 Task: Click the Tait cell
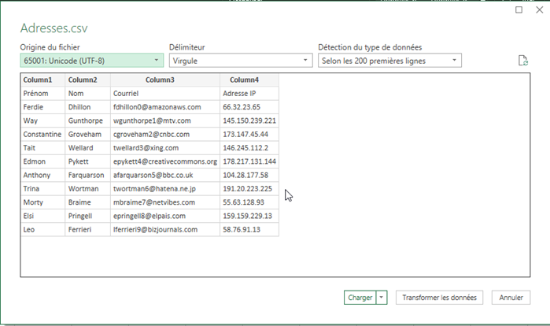click(x=42, y=148)
